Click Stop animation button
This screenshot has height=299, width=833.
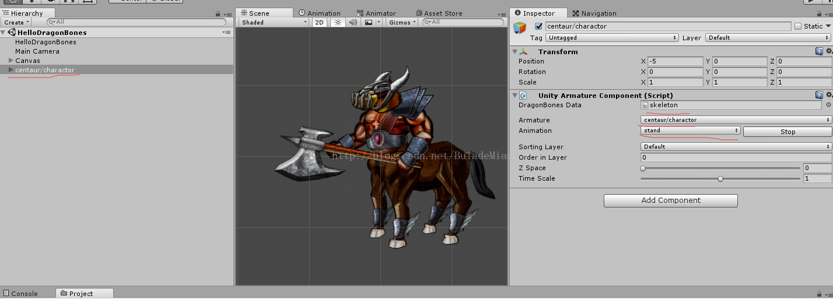[787, 132]
